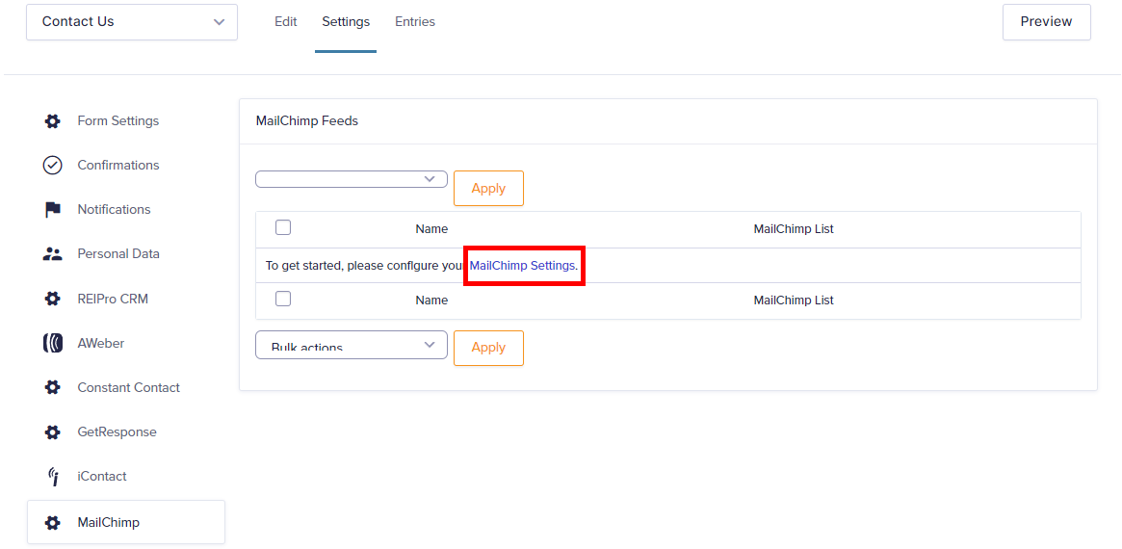Switch to the Edit tab
This screenshot has height=549, width=1122.
click(x=285, y=21)
